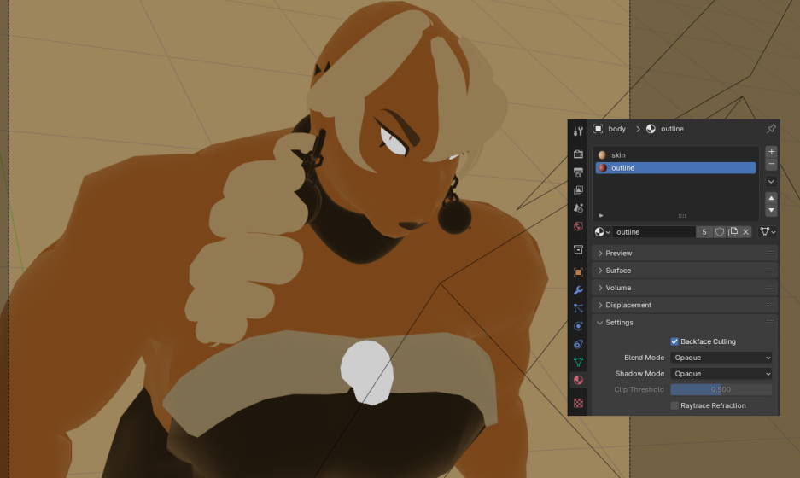Open material slot specials dropdown arrow

coord(771,181)
